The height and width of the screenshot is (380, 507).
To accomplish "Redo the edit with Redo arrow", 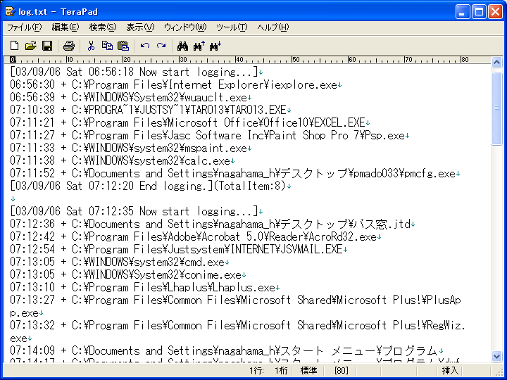I will pyautogui.click(x=161, y=46).
